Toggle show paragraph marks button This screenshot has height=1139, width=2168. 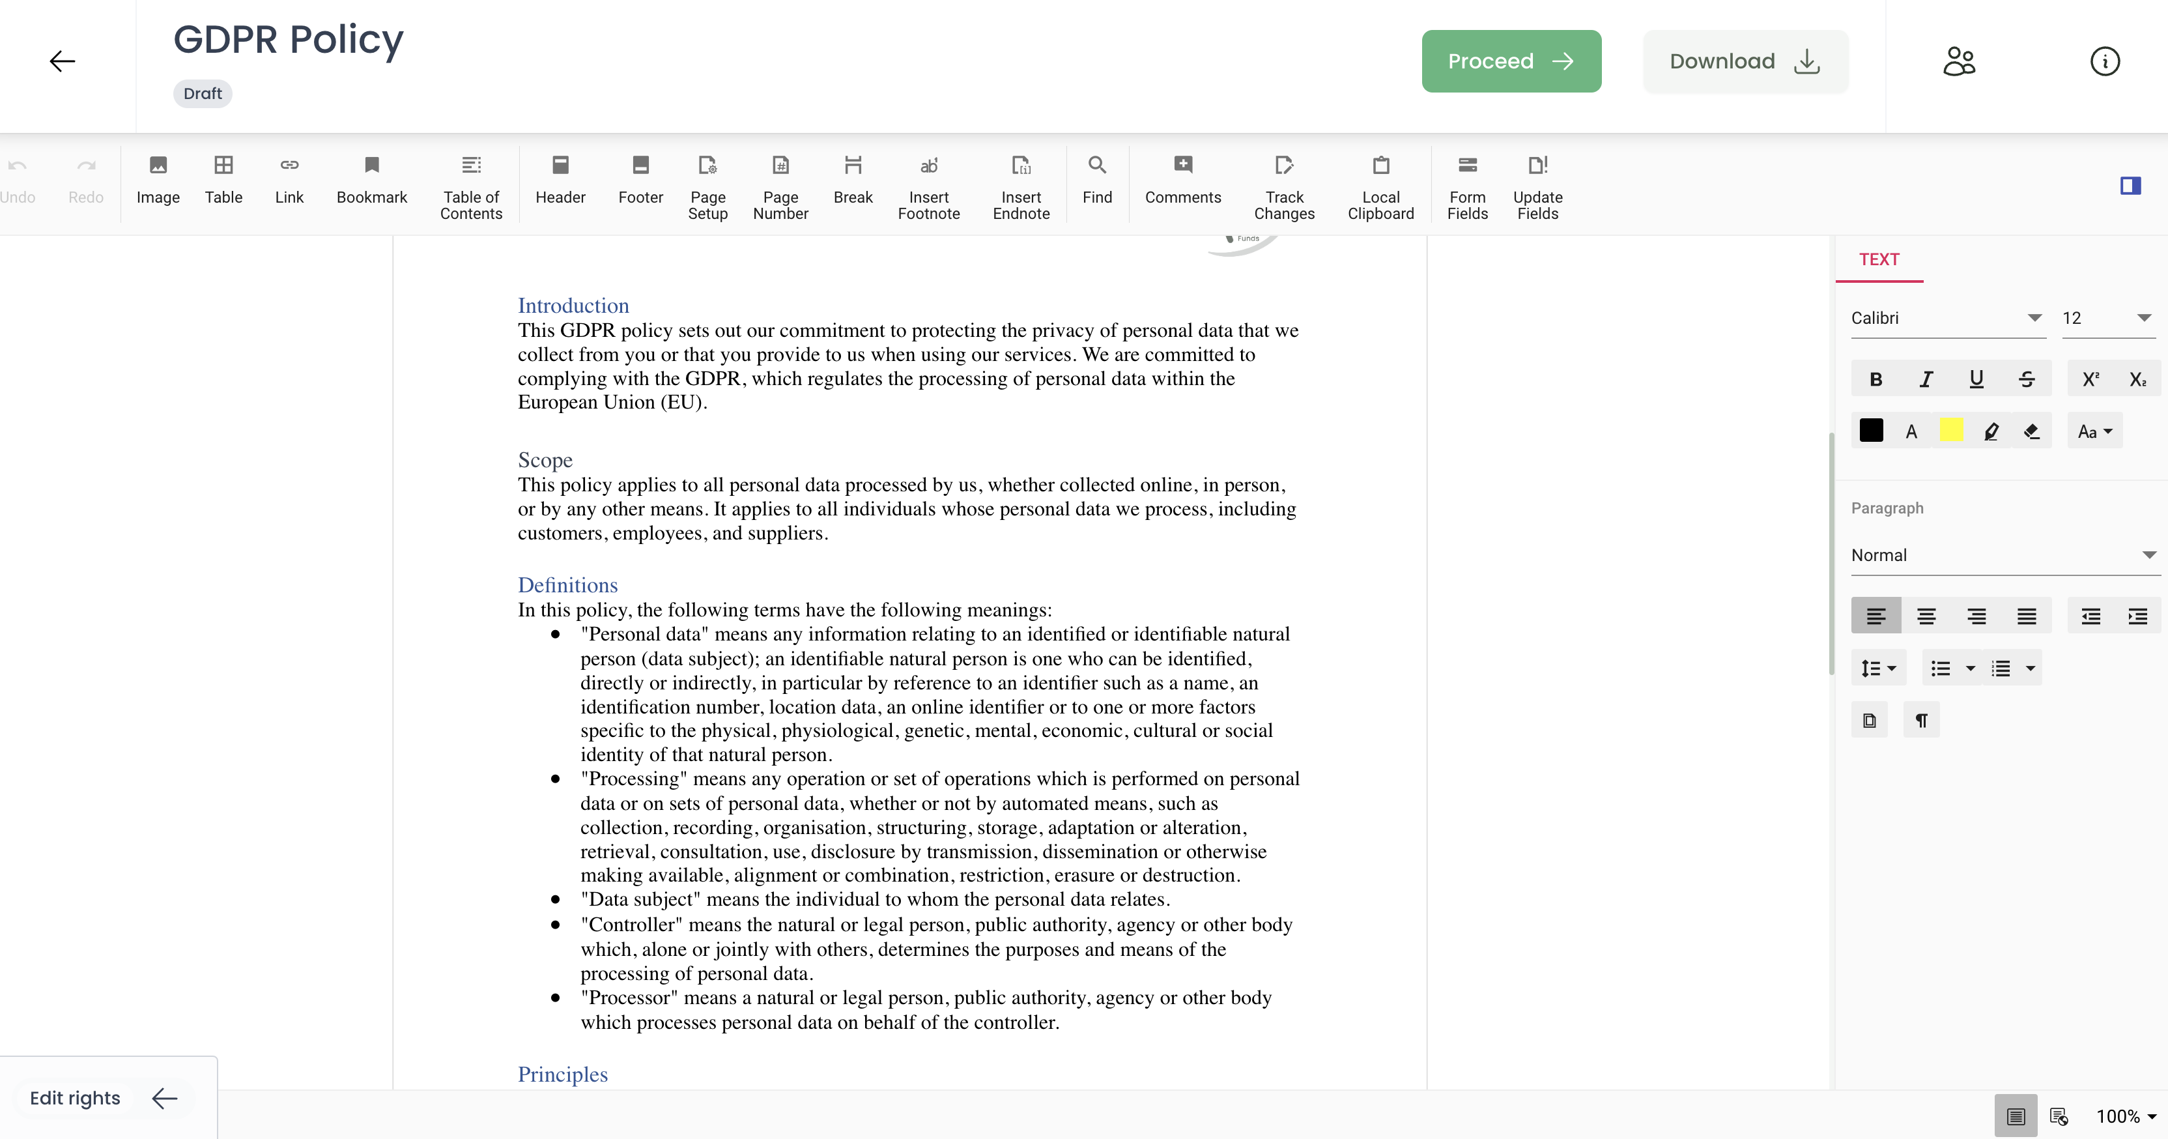click(x=1920, y=721)
